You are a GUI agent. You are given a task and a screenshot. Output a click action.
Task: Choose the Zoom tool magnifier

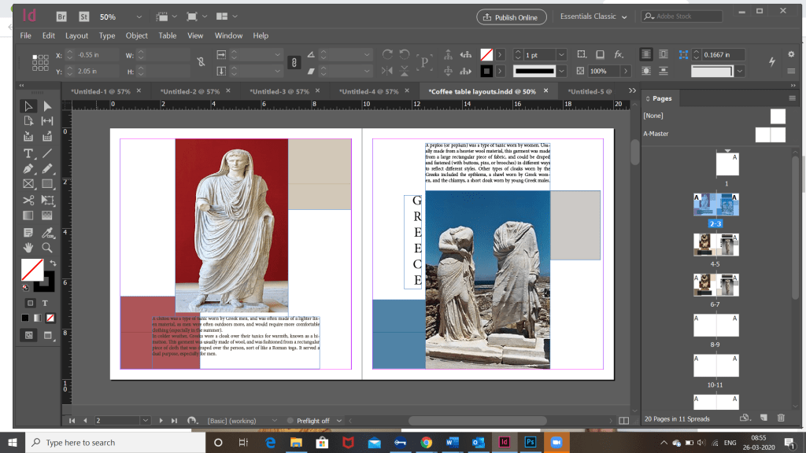click(46, 248)
